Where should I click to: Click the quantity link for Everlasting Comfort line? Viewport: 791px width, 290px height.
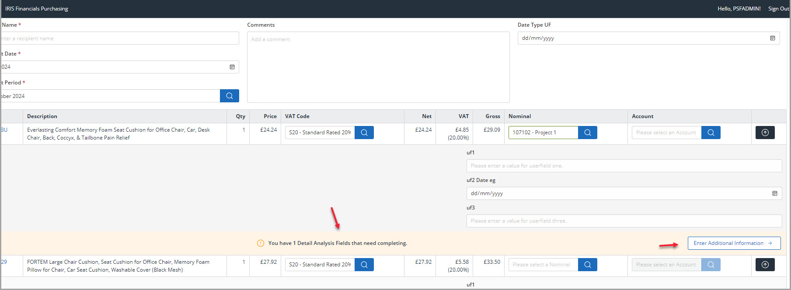244,130
